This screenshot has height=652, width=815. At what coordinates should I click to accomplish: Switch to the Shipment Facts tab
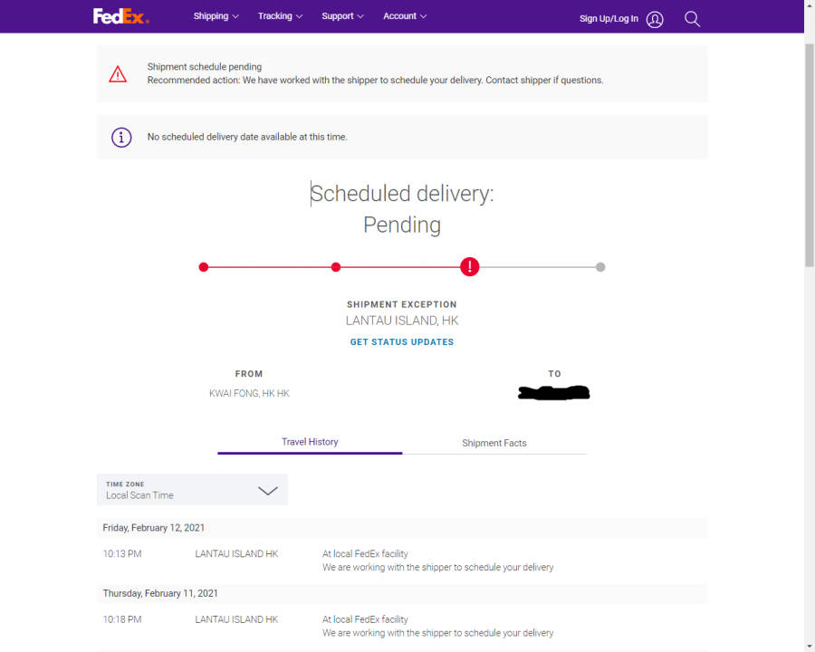click(x=494, y=443)
